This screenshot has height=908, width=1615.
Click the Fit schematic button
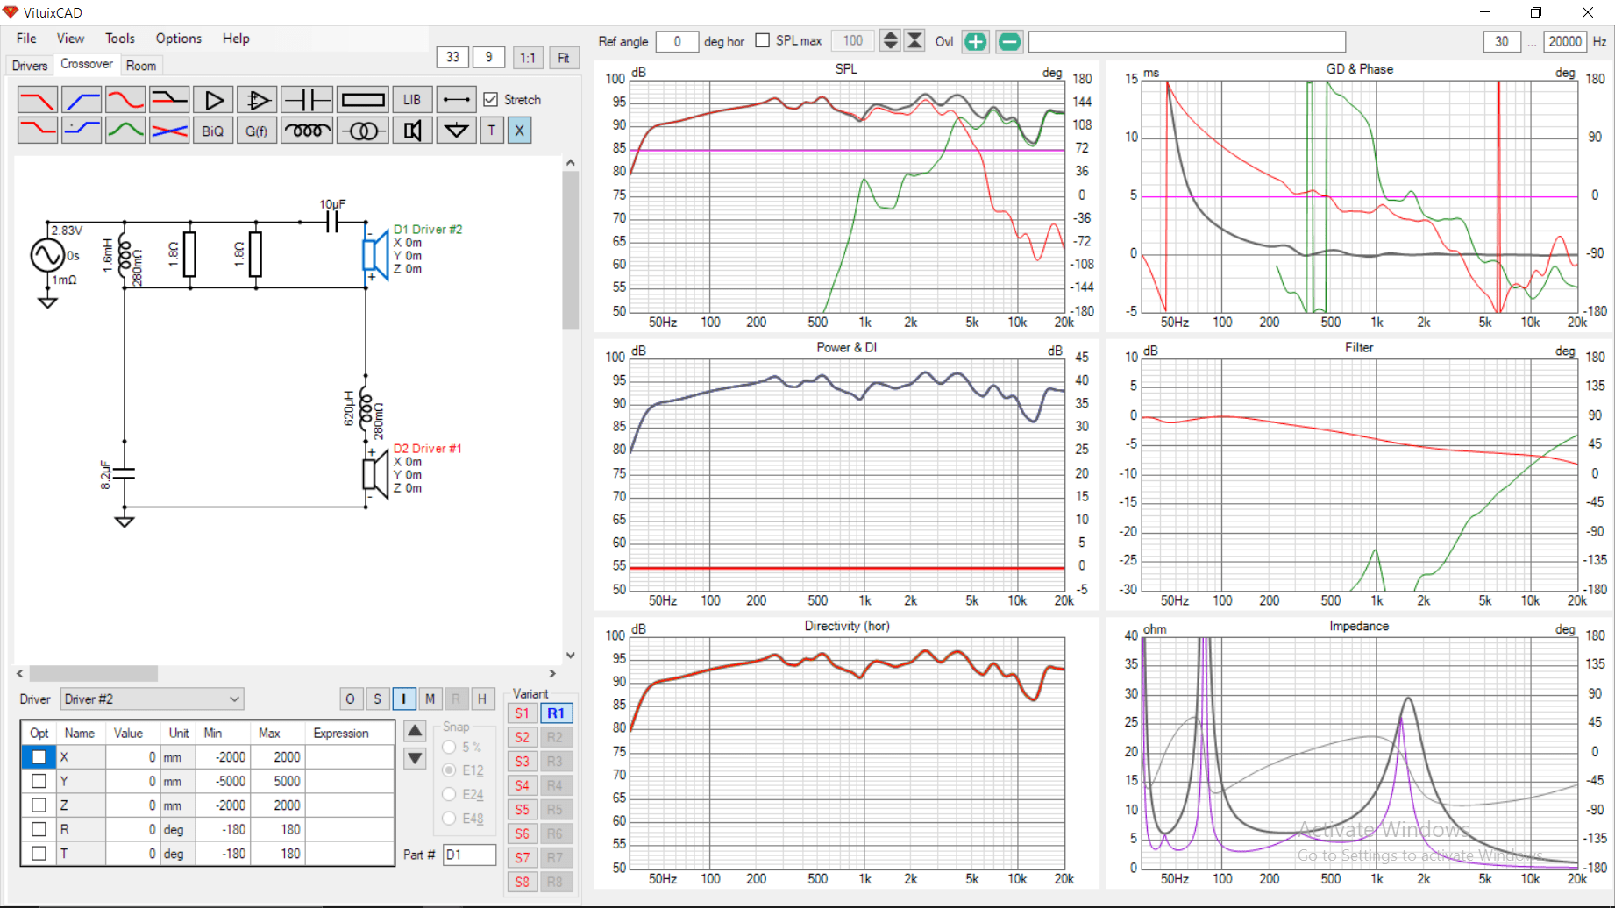coord(564,58)
